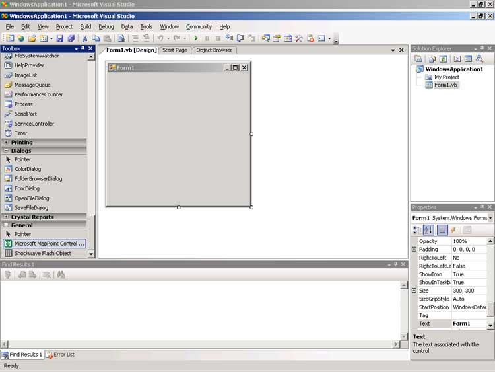The width and height of the screenshot is (495, 372).
Task: Expand the Padding property row
Action: point(414,249)
